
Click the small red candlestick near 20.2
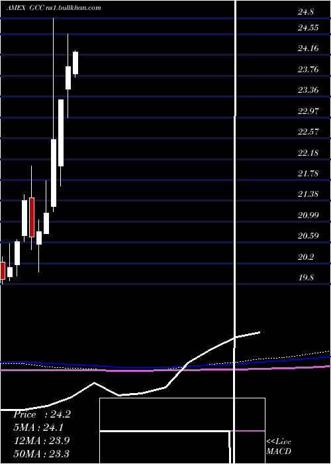point(3,270)
